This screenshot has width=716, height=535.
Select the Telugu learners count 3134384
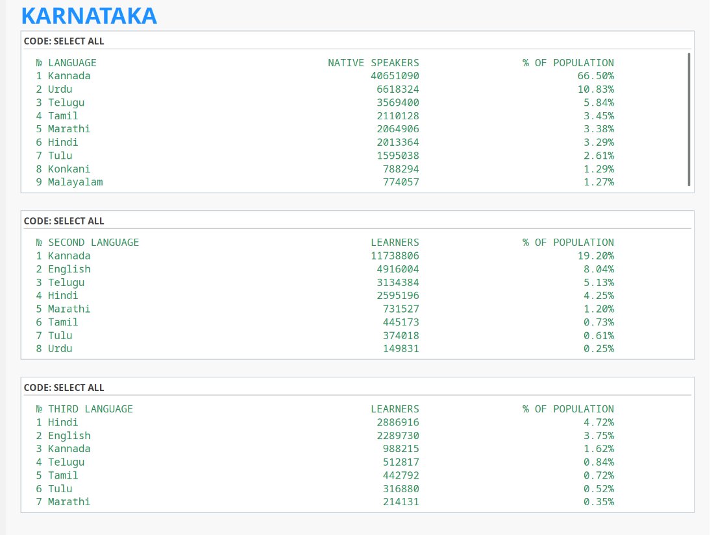tap(398, 282)
